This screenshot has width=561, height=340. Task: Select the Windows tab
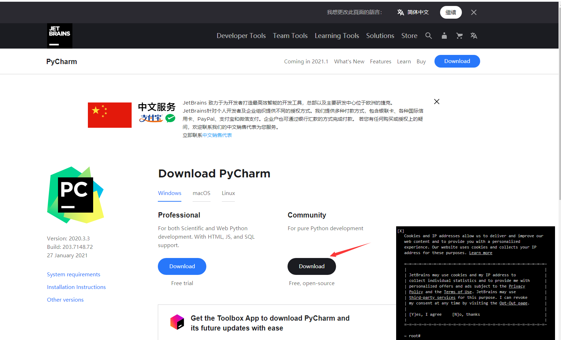[169, 193]
